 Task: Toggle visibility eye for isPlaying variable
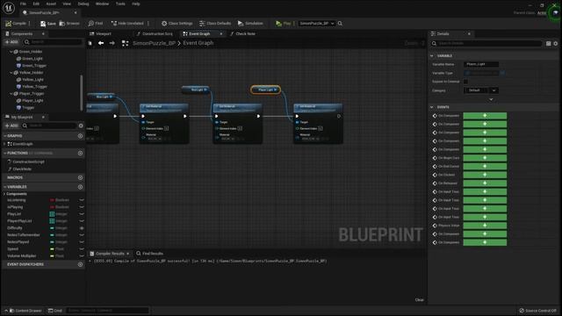(82, 207)
